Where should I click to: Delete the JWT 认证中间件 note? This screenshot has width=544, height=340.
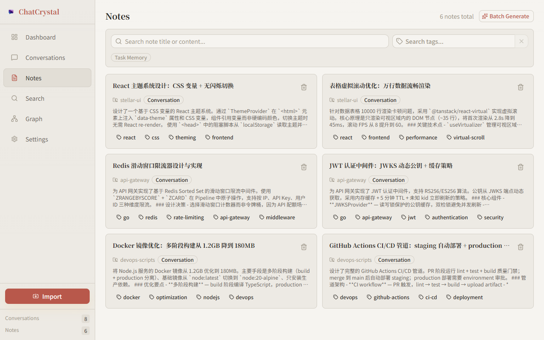(521, 167)
